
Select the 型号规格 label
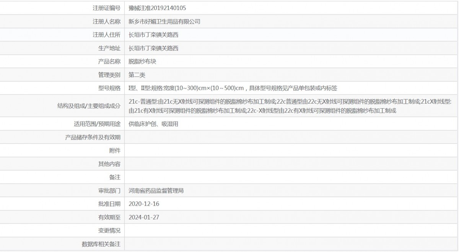(109, 88)
